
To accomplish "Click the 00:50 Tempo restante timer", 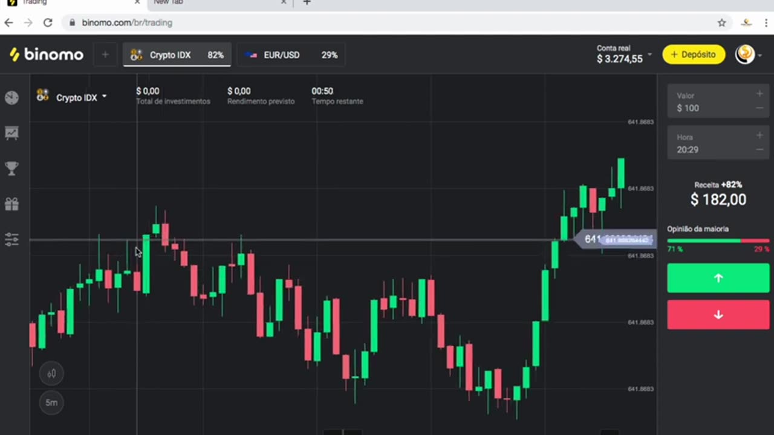I will click(322, 91).
